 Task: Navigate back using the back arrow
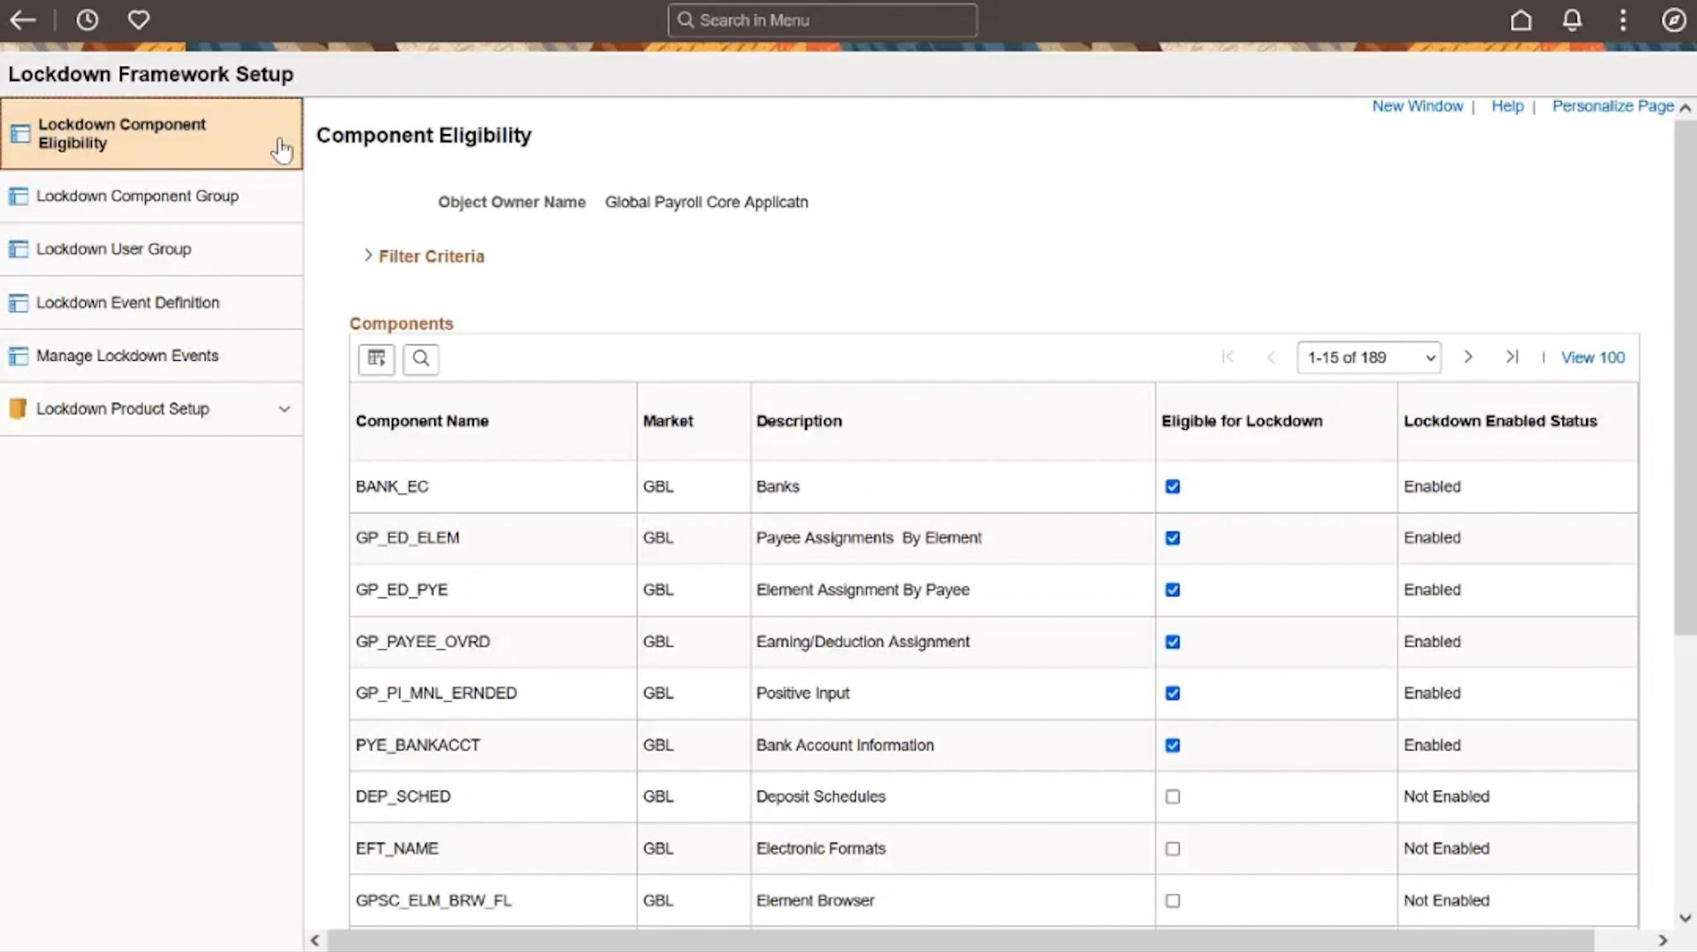pyautogui.click(x=22, y=20)
